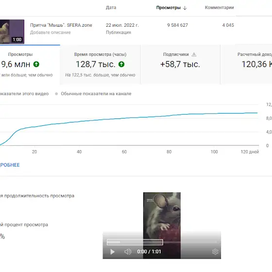The width and height of the screenshot is (272, 272).
Task: Click the video progress bar in player
Action: point(162,242)
